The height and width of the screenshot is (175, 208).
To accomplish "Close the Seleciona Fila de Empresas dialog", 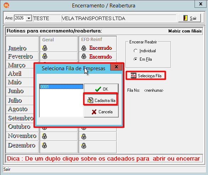I will [116, 67].
